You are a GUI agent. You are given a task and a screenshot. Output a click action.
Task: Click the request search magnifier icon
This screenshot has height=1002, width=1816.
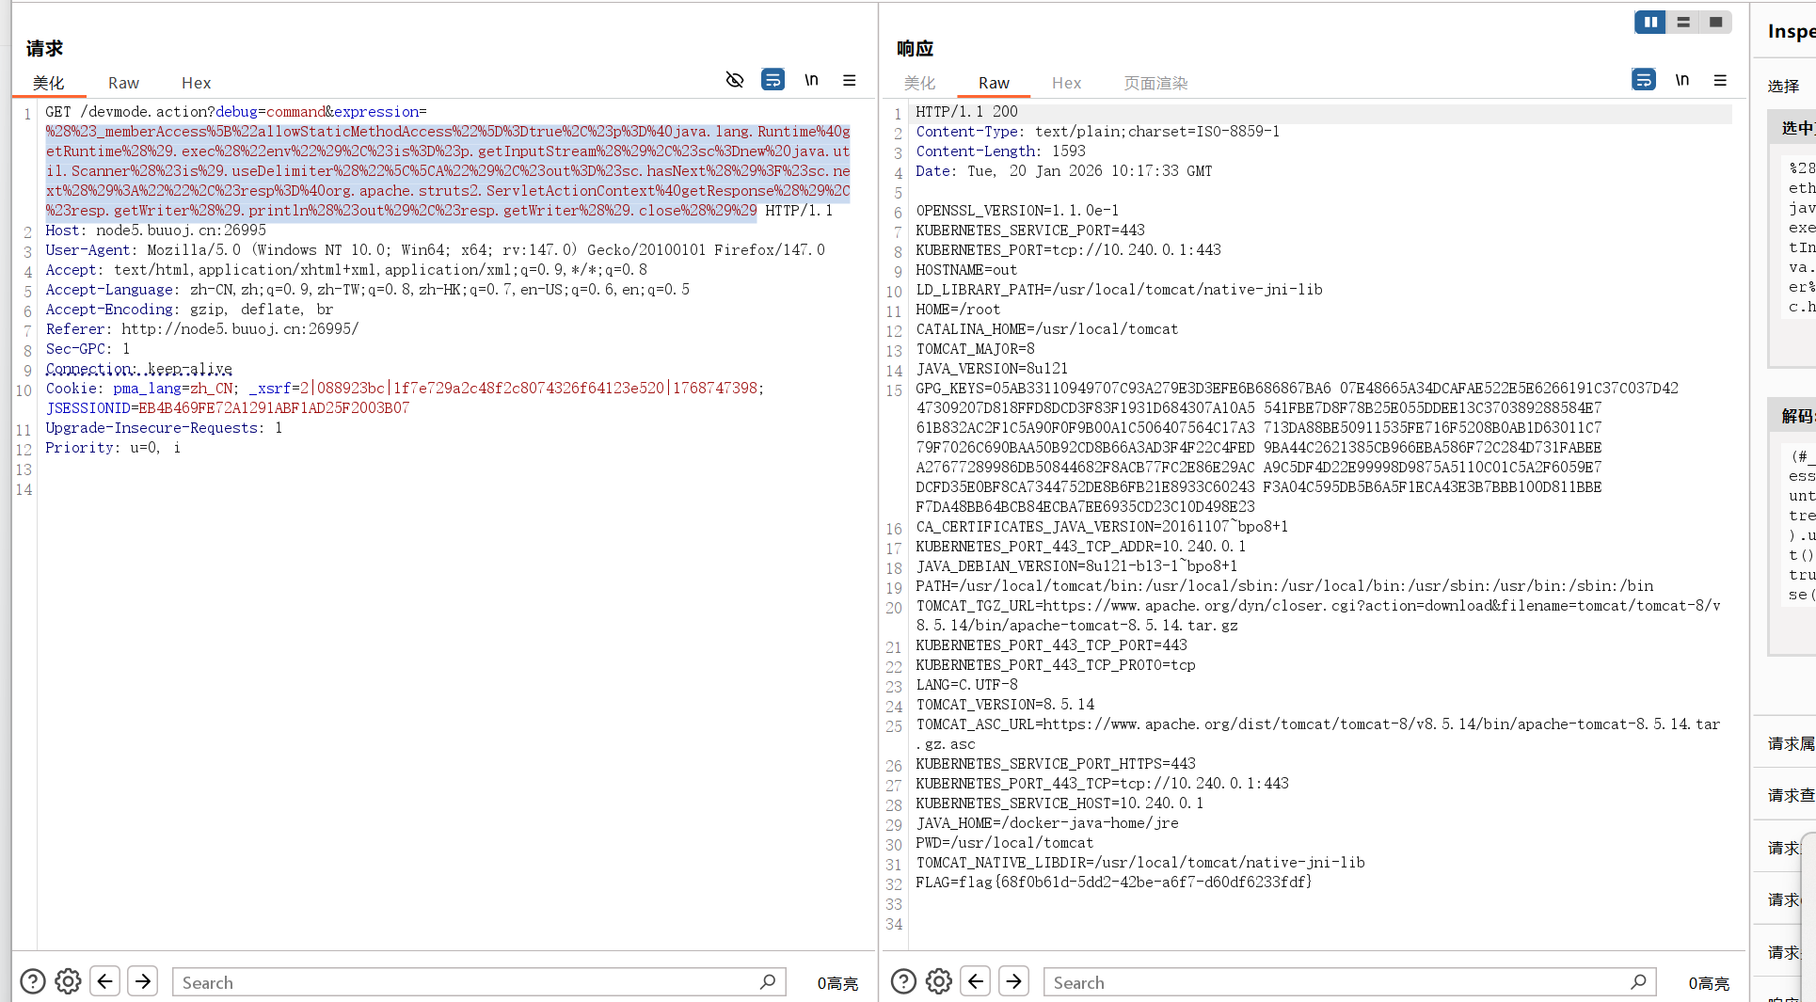768,981
